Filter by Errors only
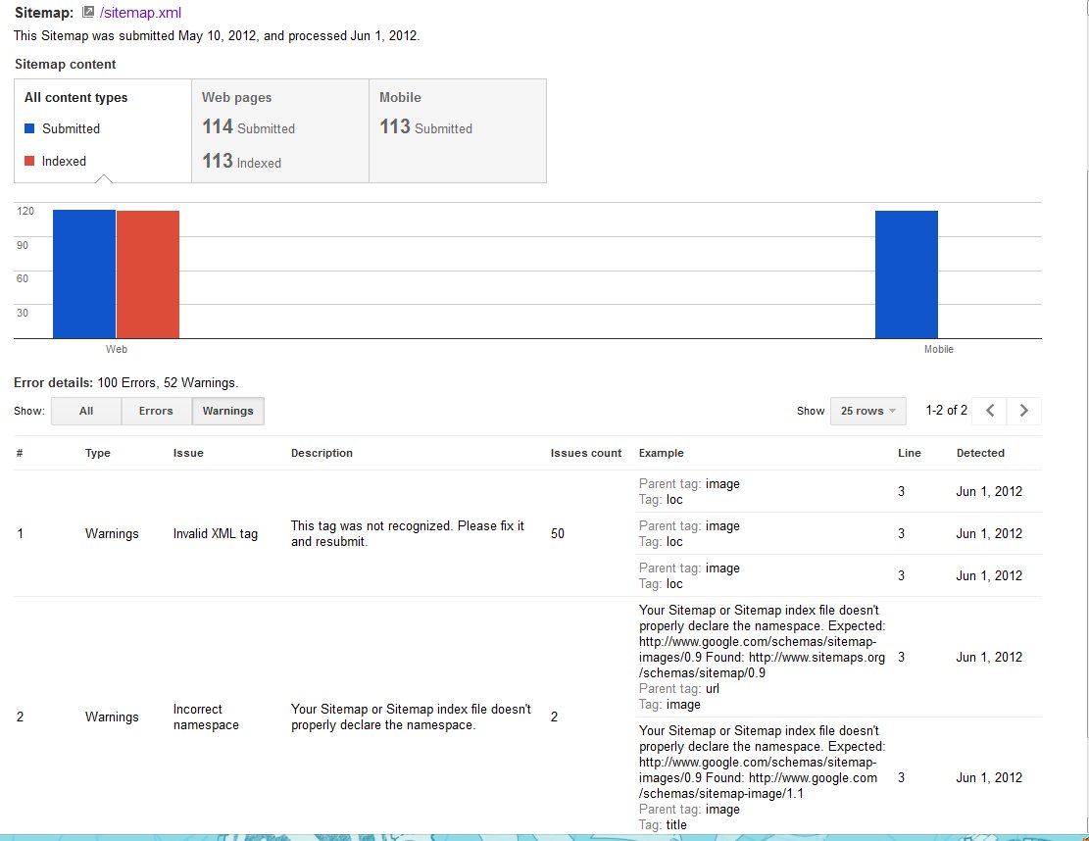 coord(156,412)
